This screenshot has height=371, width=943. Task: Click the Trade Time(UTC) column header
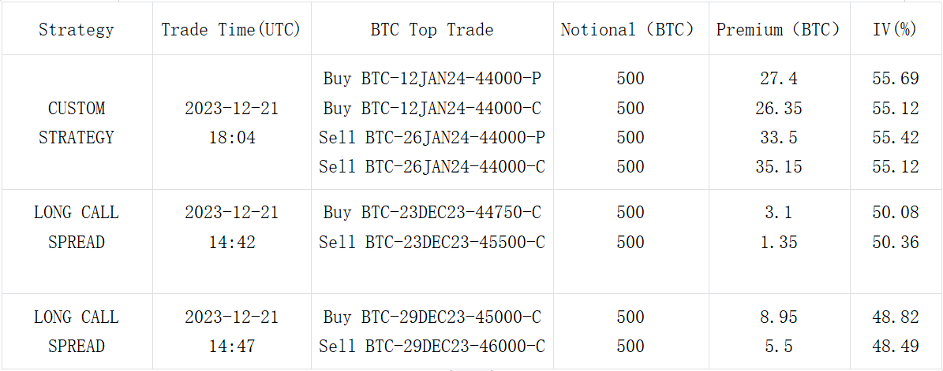(231, 30)
